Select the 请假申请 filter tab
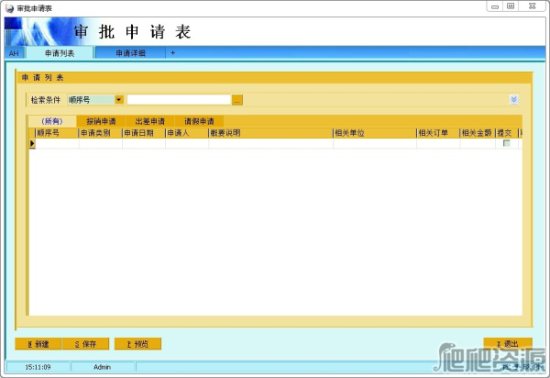Viewport: 550px width, 378px height. point(199,121)
